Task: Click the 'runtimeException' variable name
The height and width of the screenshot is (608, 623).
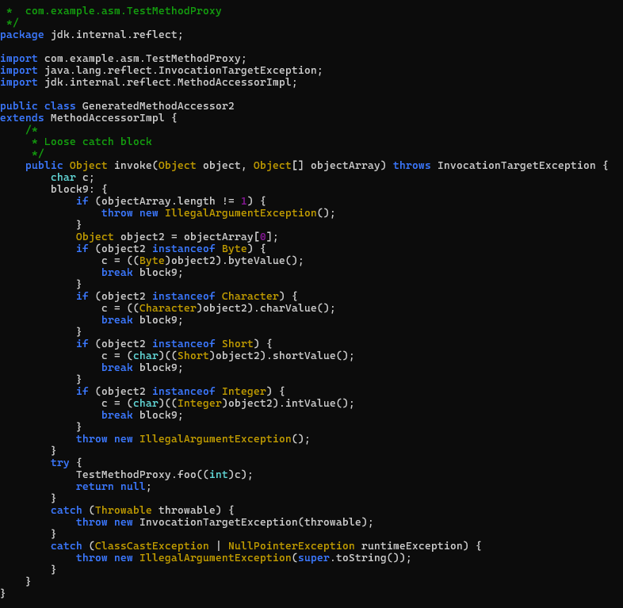Action: (x=411, y=546)
